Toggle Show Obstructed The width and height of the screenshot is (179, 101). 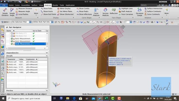65,14
